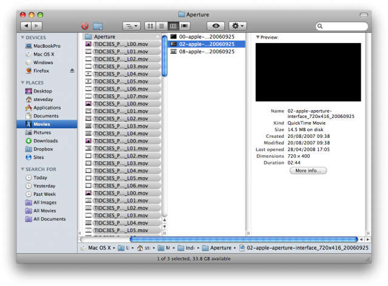Open the steveday home folder

pos(47,99)
